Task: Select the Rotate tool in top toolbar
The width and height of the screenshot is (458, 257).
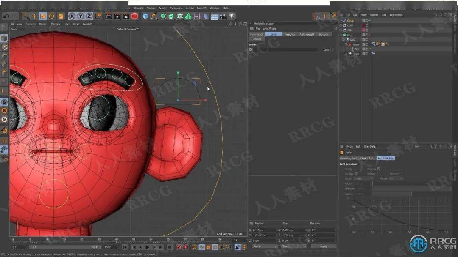Action: tap(51, 16)
